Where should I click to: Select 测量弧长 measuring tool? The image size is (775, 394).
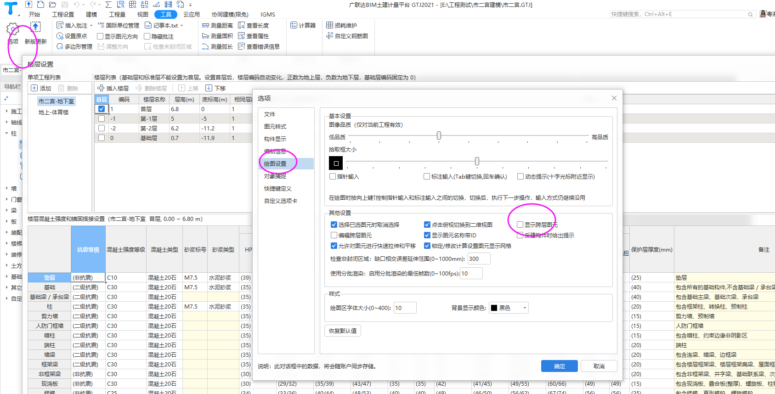[217, 46]
